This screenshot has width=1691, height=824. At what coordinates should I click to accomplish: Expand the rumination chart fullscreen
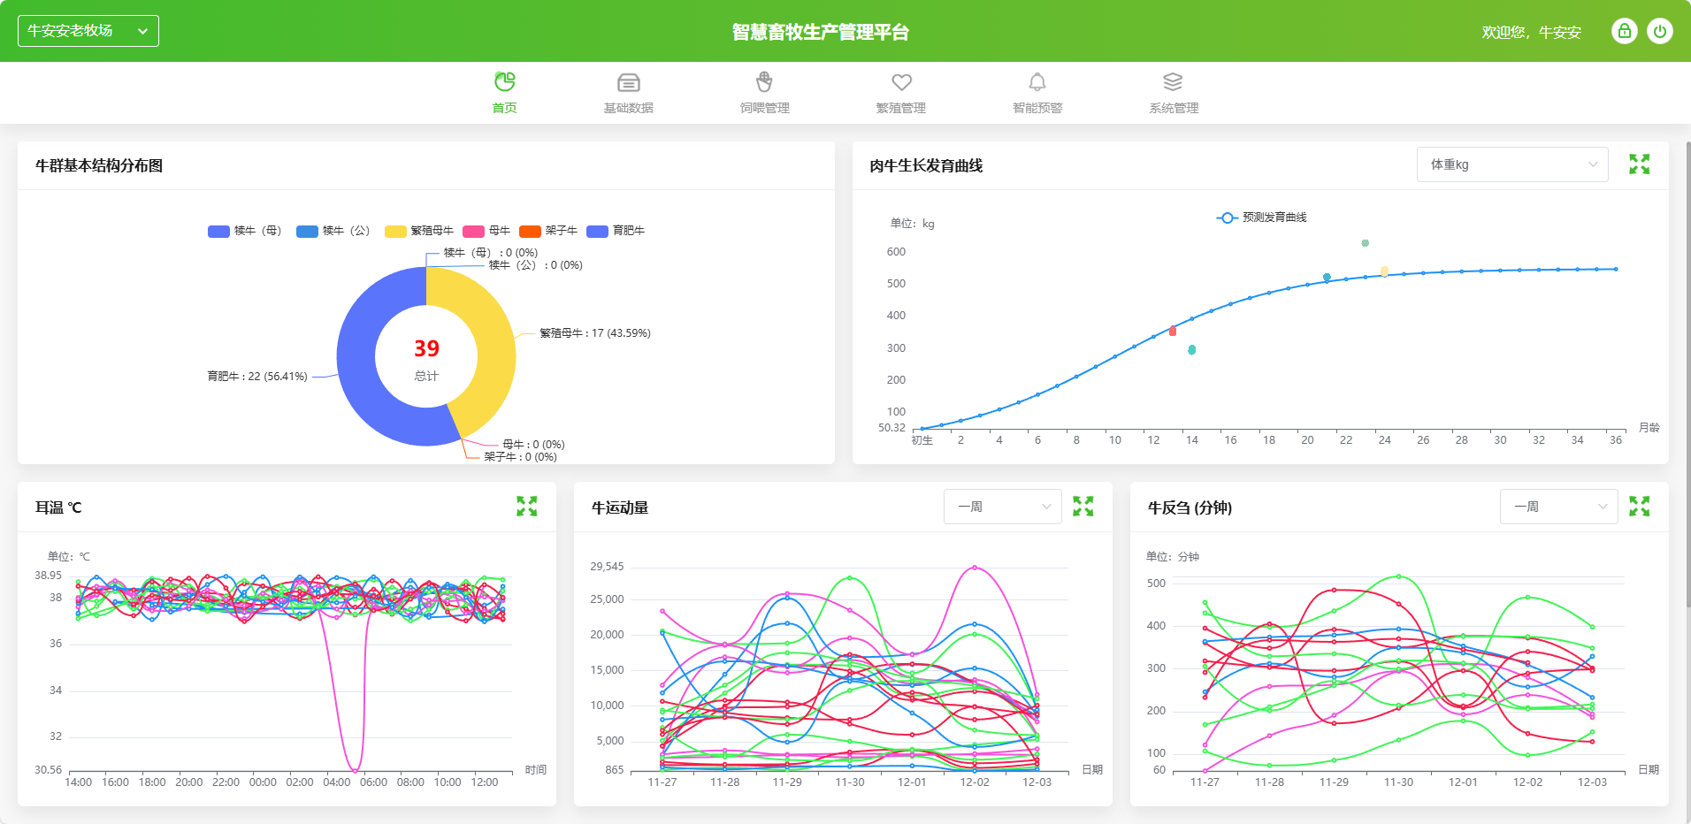click(1639, 507)
